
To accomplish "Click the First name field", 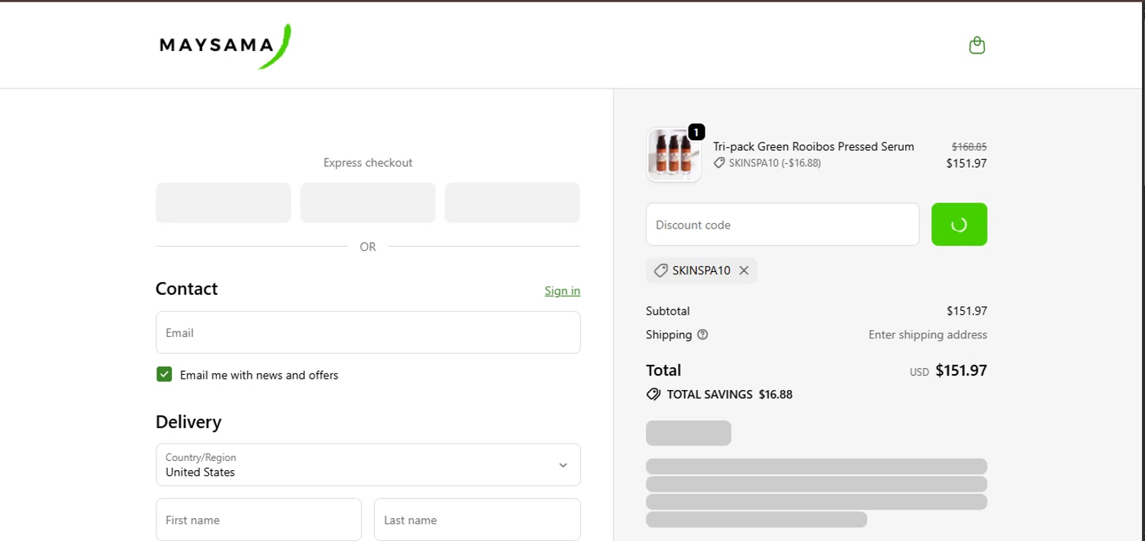I will pyautogui.click(x=259, y=520).
